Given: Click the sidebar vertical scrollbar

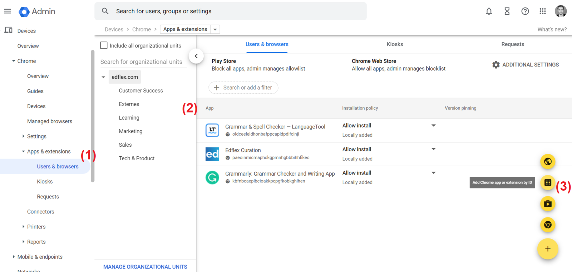Looking at the screenshot, I should coord(93,116).
